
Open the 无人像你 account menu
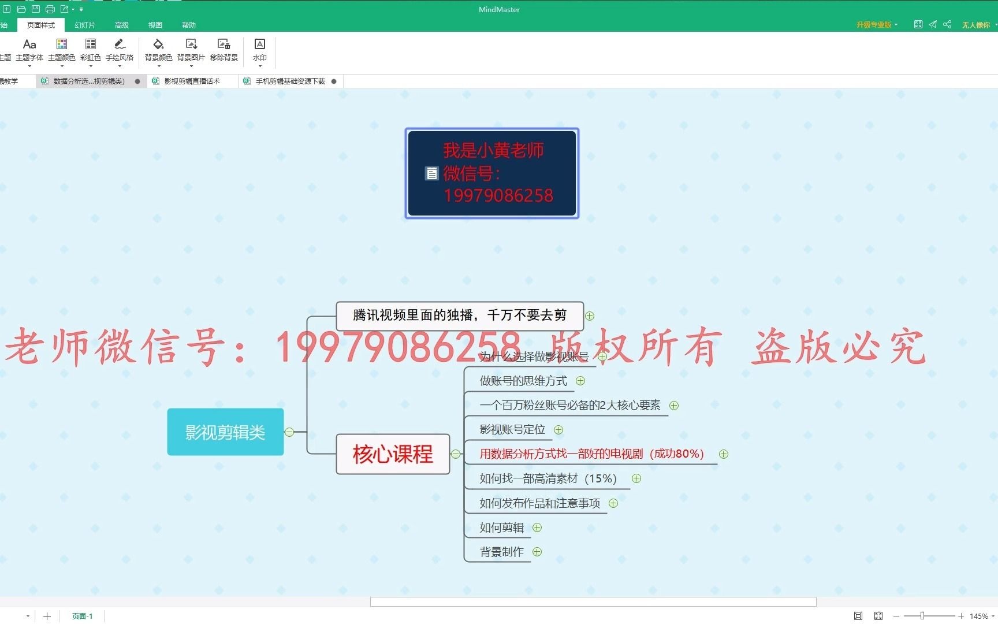pyautogui.click(x=979, y=24)
